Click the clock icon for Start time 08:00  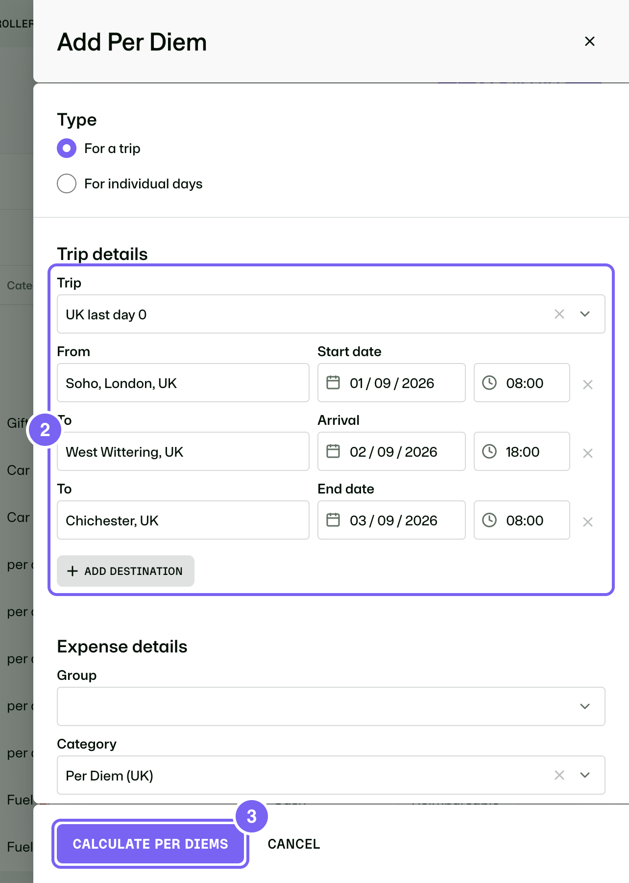click(489, 383)
